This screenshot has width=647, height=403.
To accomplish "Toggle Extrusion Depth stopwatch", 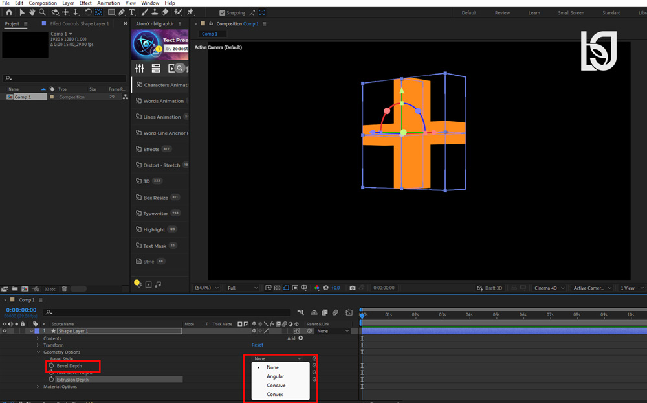I will coord(52,380).
